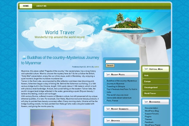Image resolution: width=189 pixels, height=126 pixels.
Task: Open the WordPress Planet bookmark
Action: pos(152,125)
